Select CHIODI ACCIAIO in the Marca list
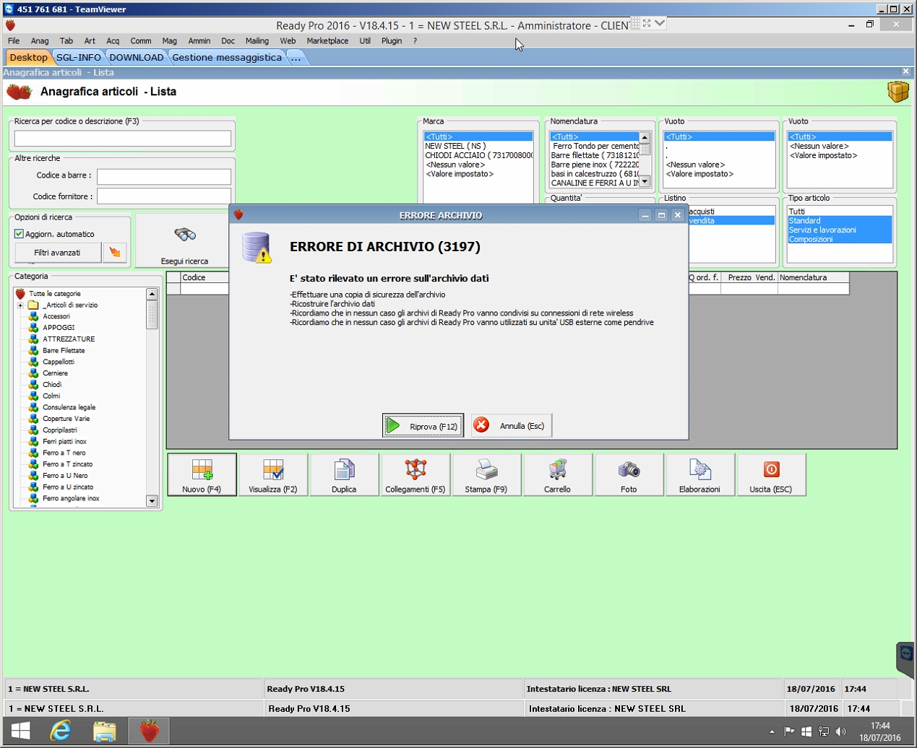Screen dimensions: 917x748 478,155
